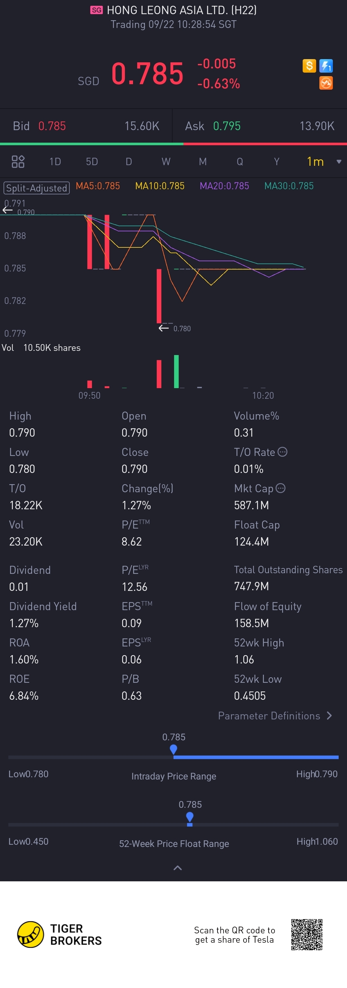Toggle the MA5 indicator label
This screenshot has width=347, height=988.
point(98,186)
